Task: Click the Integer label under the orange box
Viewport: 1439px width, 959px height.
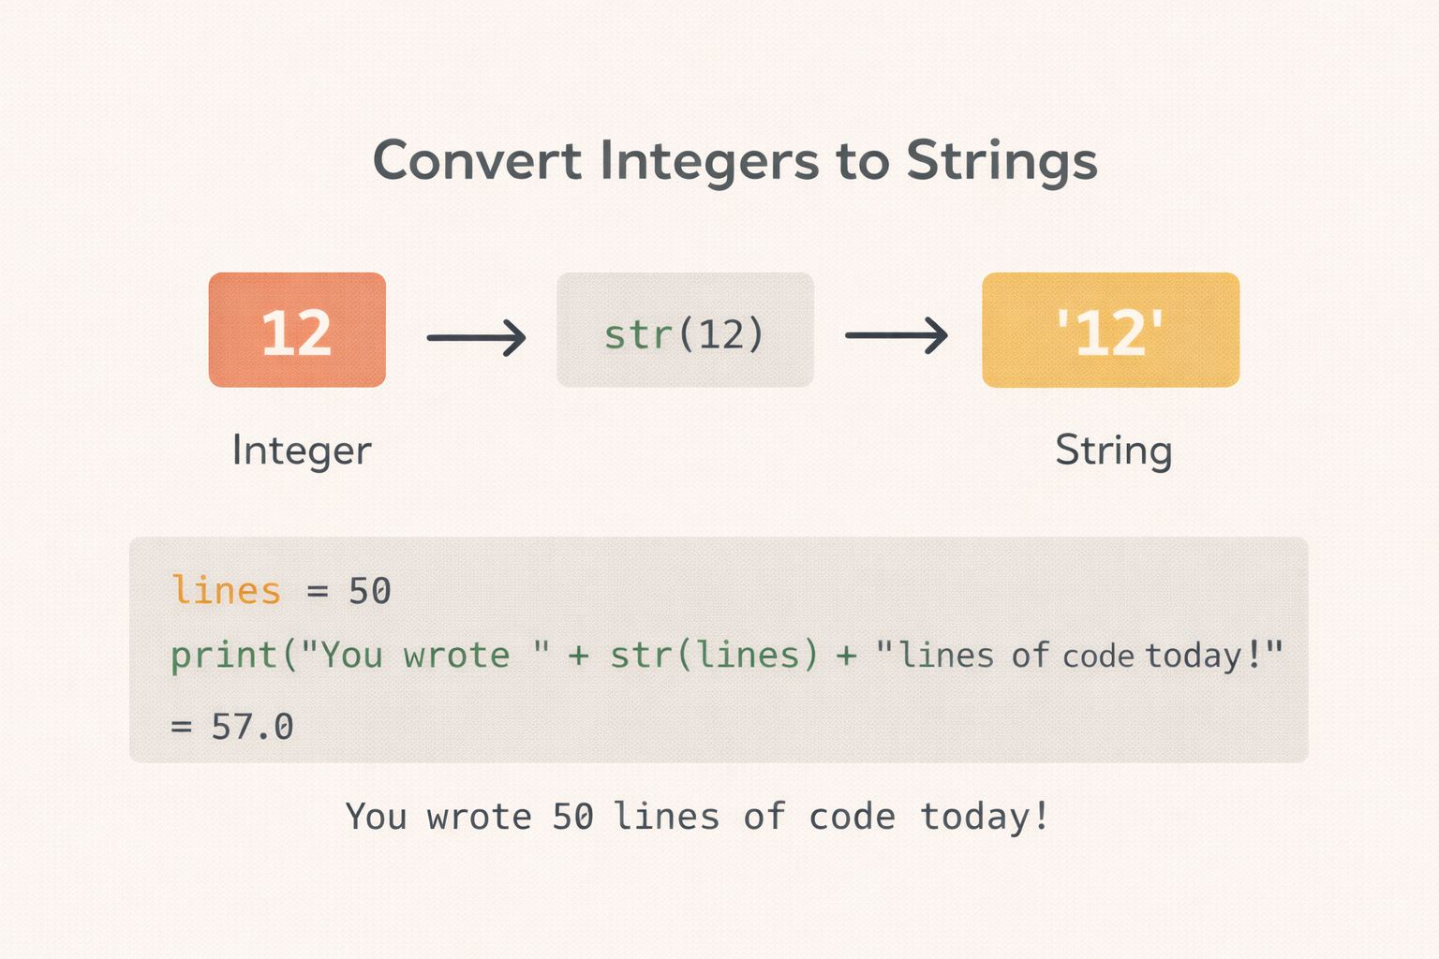Action: (x=302, y=450)
